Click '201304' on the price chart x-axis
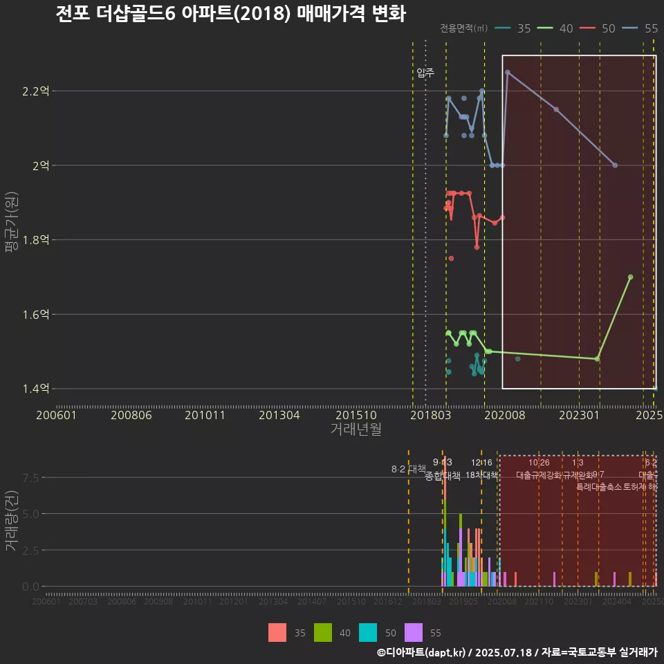Screen dimensions: 664x664 (x=279, y=415)
